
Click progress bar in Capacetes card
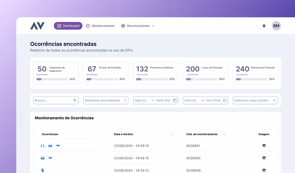tap(52, 79)
